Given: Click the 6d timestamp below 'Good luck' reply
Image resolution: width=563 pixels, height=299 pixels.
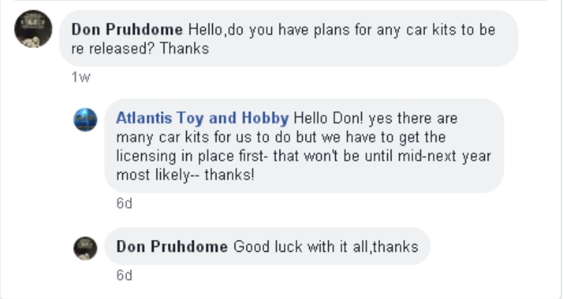Looking at the screenshot, I should coord(125,275).
